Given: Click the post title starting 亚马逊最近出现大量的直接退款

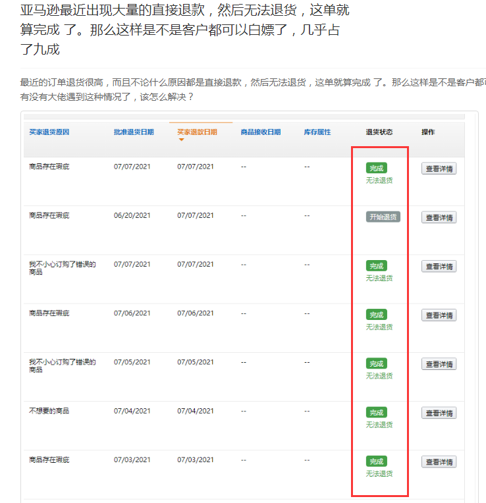Looking at the screenshot, I should click(x=185, y=30).
